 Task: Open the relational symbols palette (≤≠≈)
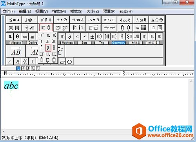[x=14, y=20]
